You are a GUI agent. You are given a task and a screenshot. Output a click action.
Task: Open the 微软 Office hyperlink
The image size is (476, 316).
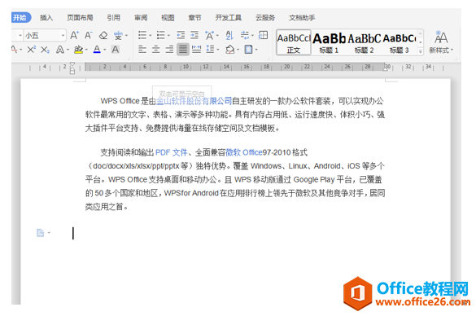pos(244,152)
